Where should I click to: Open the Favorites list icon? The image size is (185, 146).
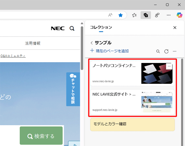coord(134,15)
